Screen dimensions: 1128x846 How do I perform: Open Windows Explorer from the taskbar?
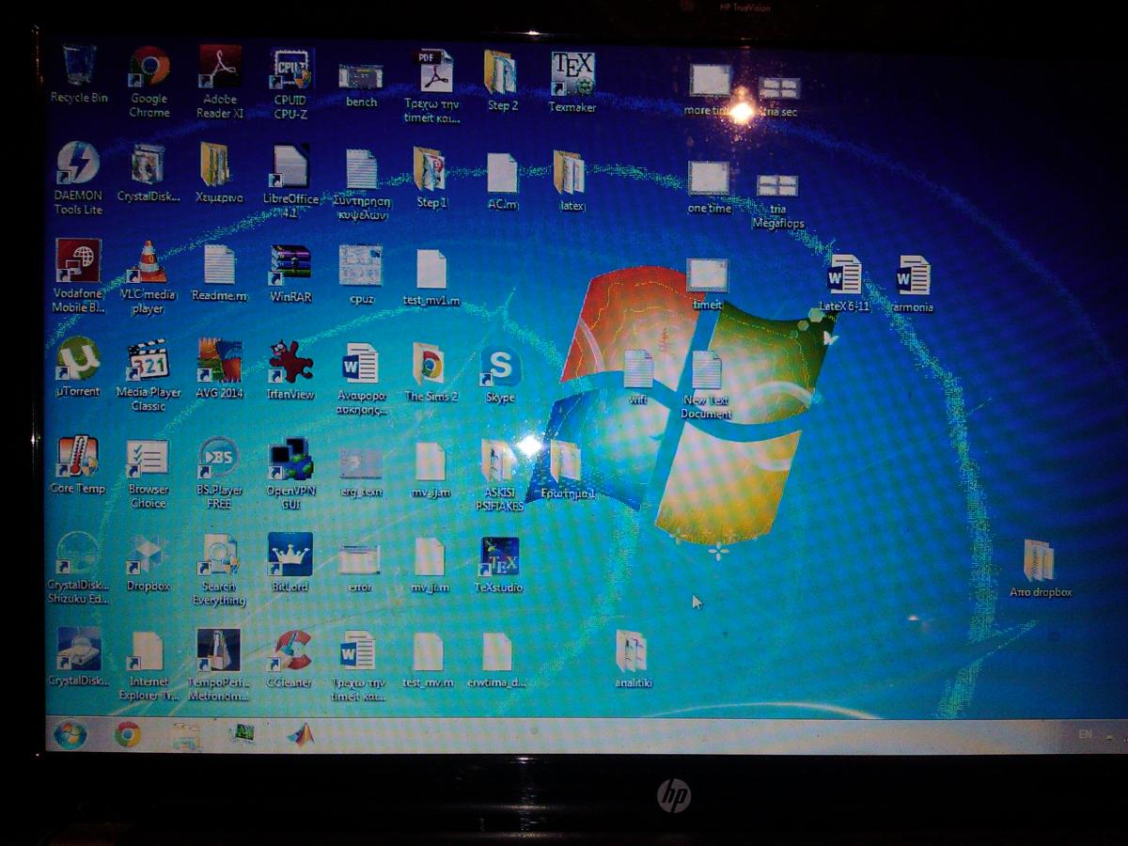tap(186, 735)
